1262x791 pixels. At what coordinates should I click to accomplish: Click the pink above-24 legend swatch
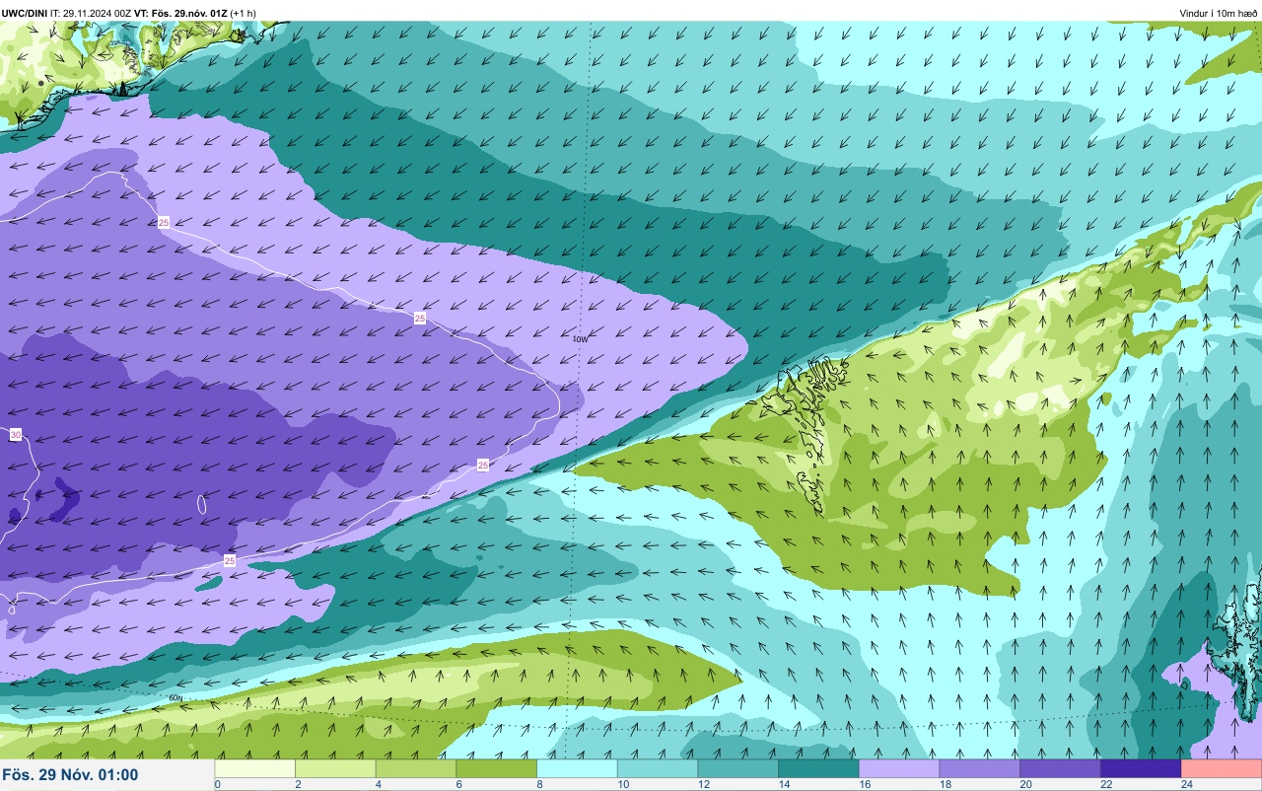pos(1222,768)
